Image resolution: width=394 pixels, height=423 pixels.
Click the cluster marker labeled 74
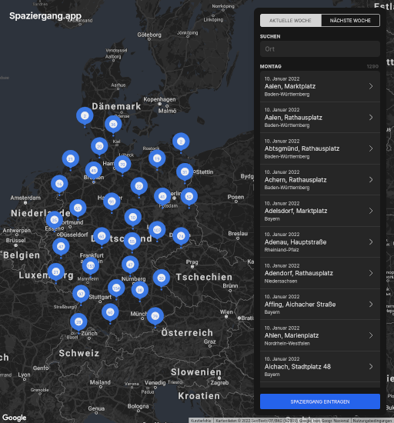pyautogui.click(x=181, y=236)
